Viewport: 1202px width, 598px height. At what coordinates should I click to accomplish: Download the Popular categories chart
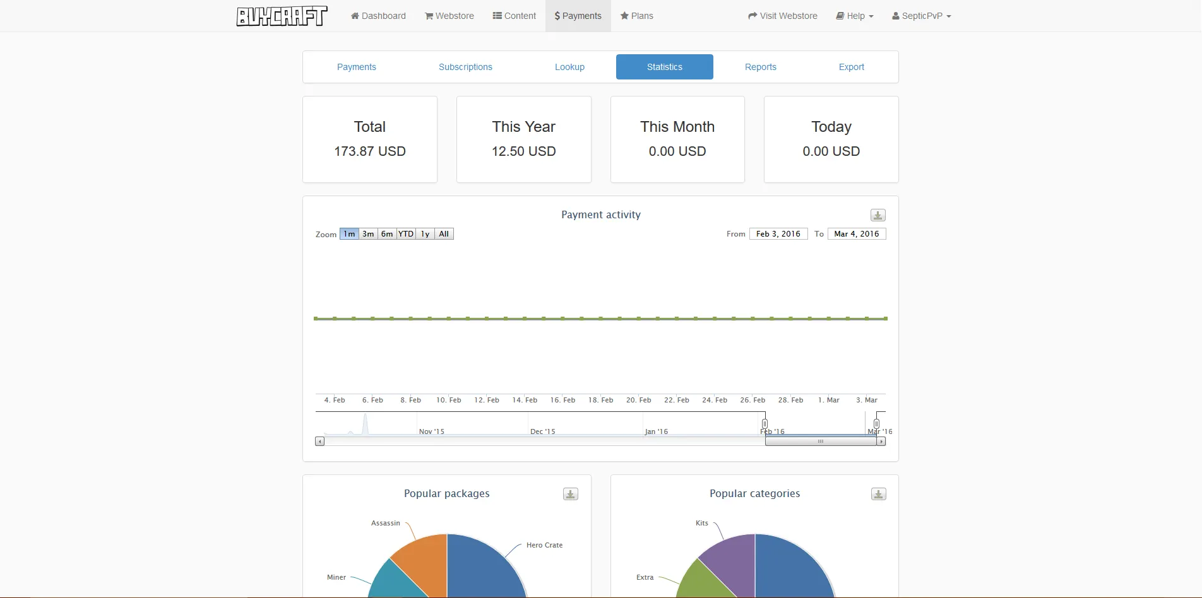[879, 494]
